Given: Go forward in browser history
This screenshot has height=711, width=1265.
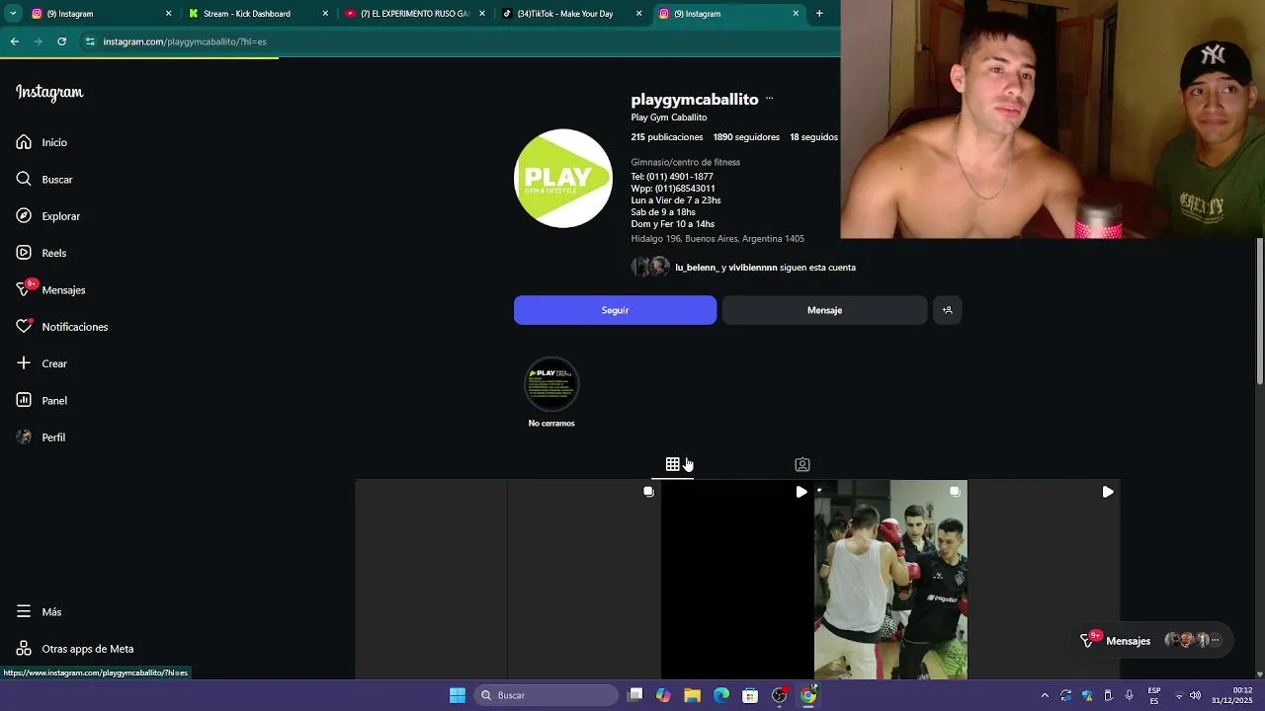Looking at the screenshot, I should (x=39, y=41).
